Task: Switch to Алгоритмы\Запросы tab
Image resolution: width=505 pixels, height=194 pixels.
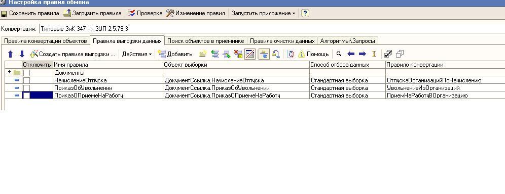Action: click(347, 41)
